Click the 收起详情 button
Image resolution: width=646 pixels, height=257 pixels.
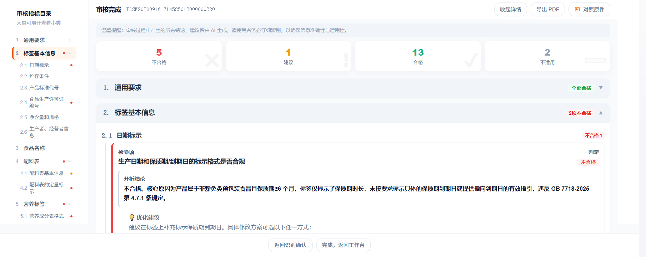(510, 9)
